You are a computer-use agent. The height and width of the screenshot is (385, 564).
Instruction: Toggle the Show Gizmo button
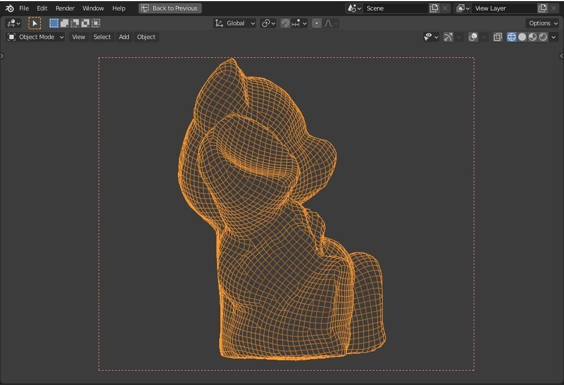[x=448, y=37]
